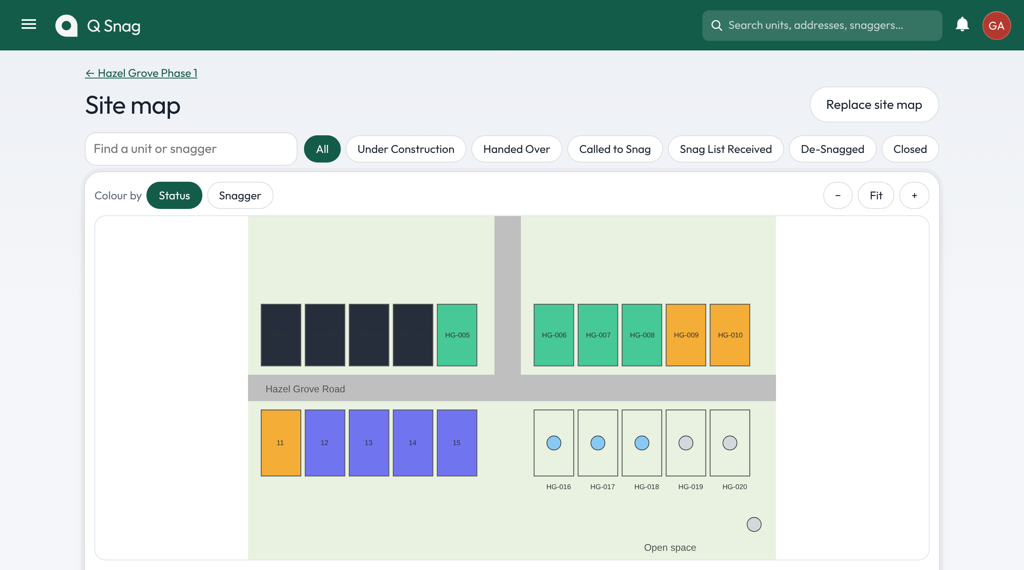Click the grey marker on HG-019
Screen dimensions: 1024x570
tap(686, 443)
